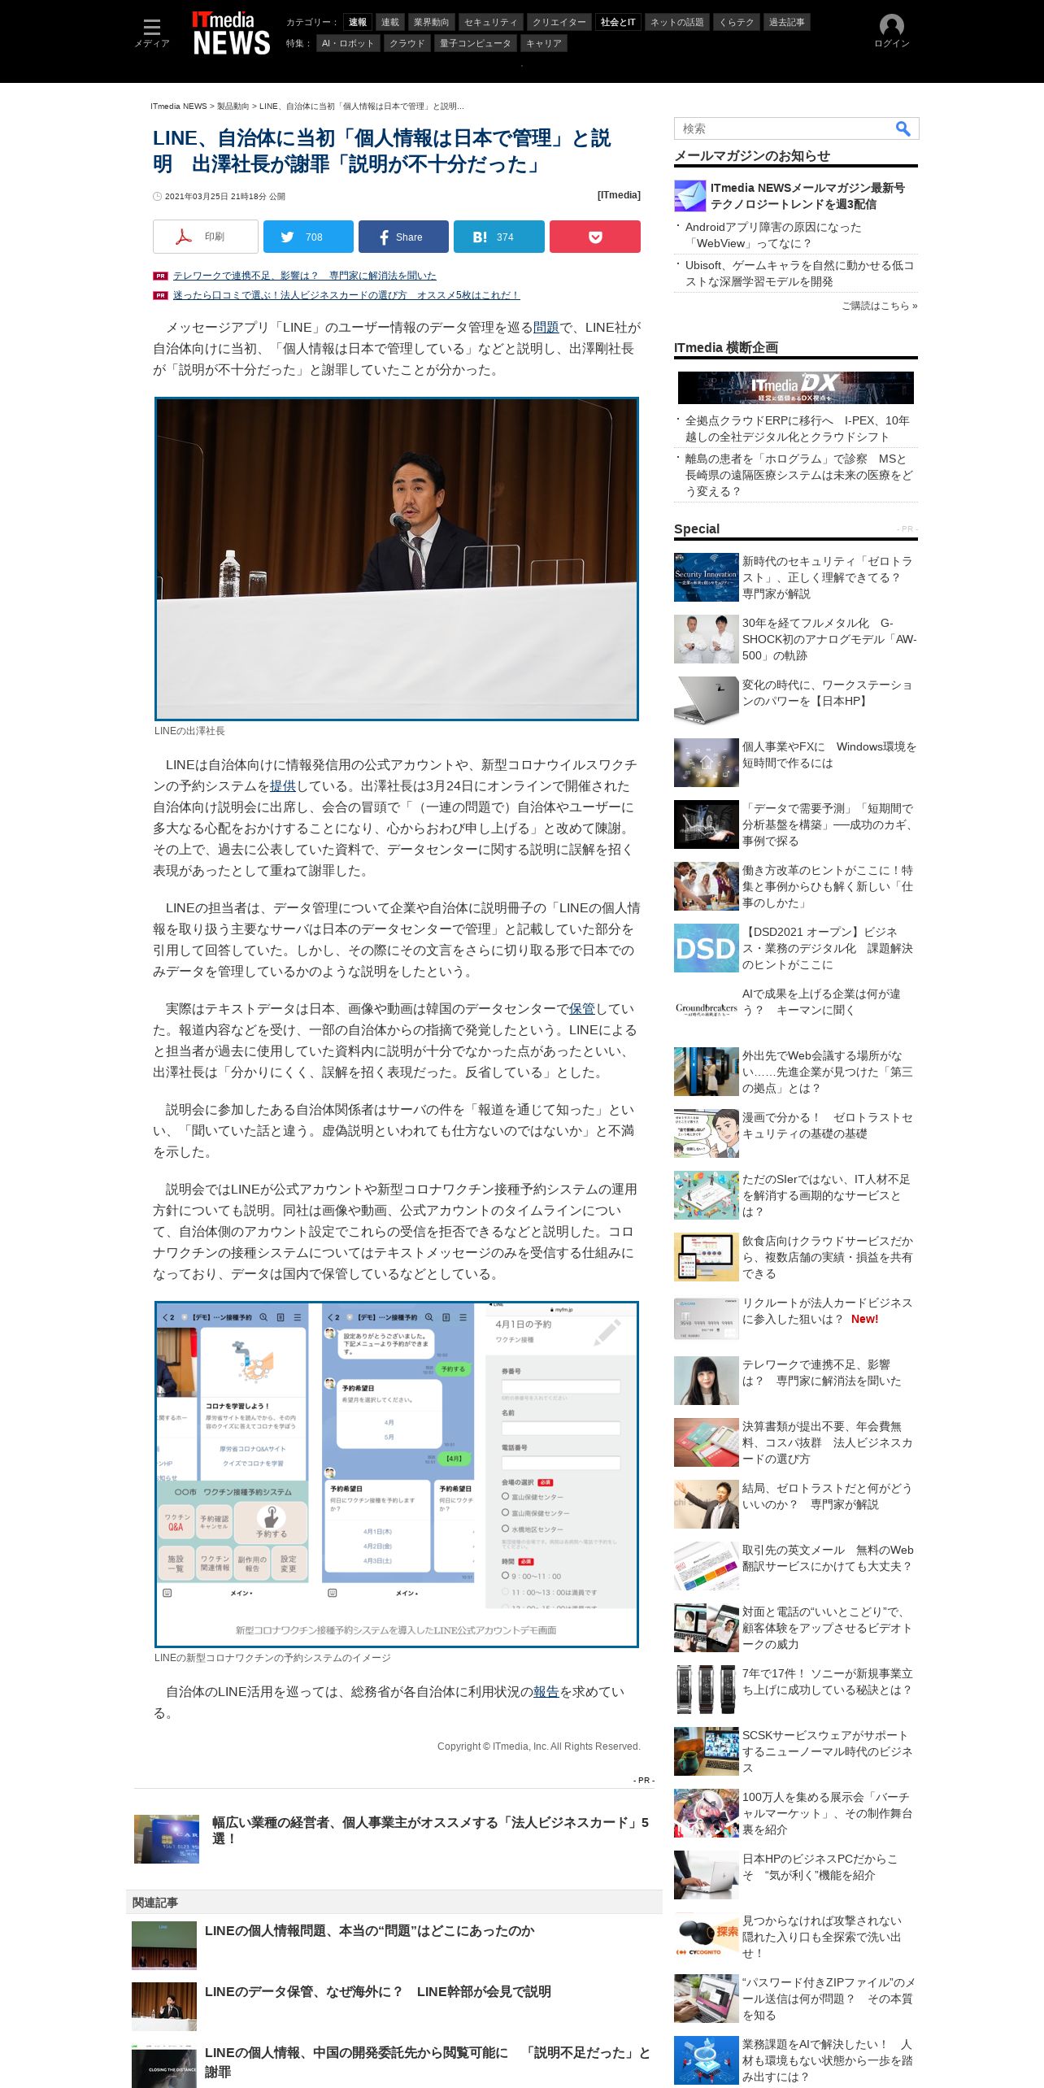Open the 業界動向 category
This screenshot has height=2088, width=1044.
click(431, 22)
